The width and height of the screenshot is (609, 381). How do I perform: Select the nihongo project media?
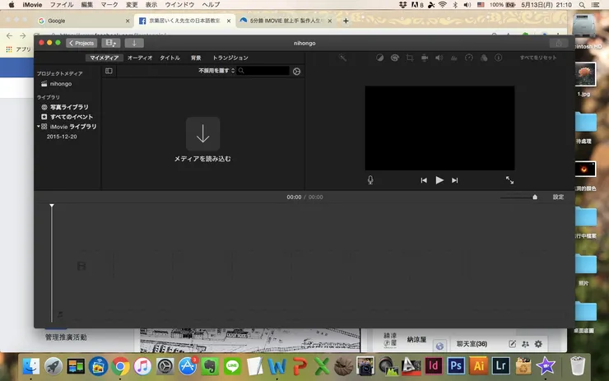tap(61, 84)
